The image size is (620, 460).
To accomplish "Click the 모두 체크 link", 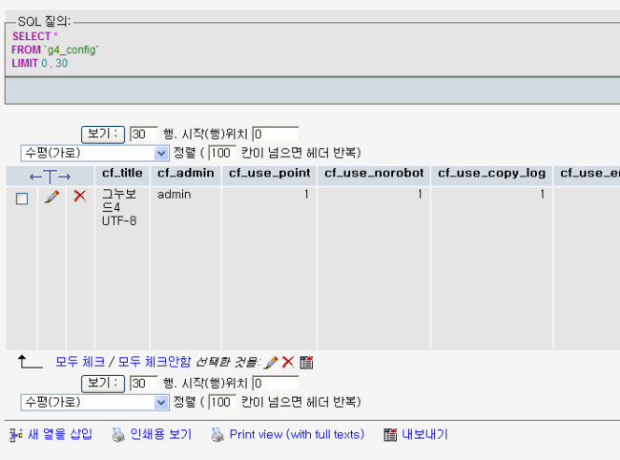I will 80,362.
